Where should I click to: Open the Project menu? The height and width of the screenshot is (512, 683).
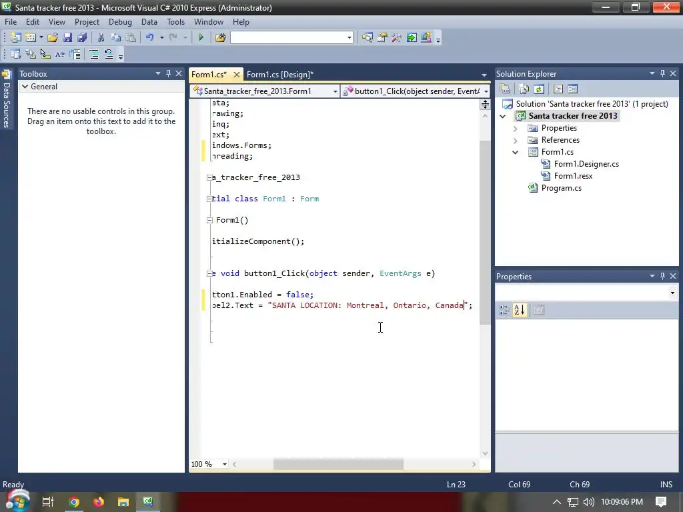(x=87, y=22)
